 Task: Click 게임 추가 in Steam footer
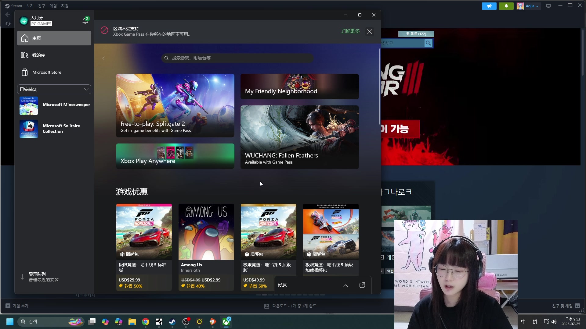click(17, 306)
